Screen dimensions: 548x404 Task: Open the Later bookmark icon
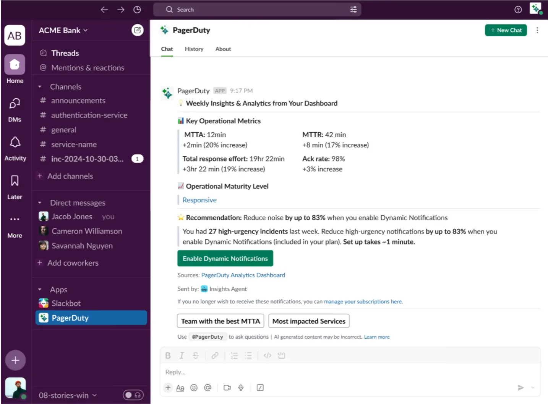coord(15,181)
